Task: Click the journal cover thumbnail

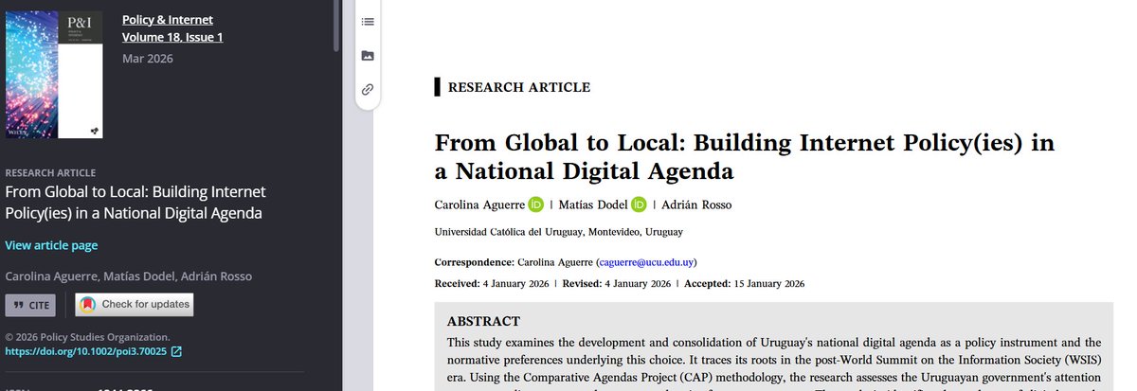Action: 54,75
